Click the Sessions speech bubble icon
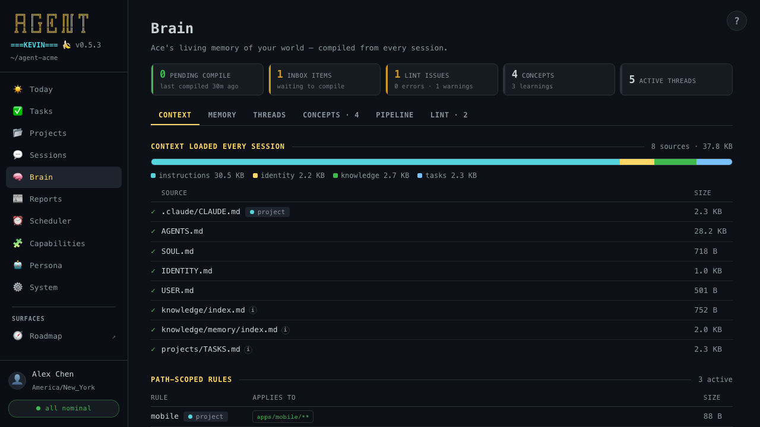 point(18,155)
